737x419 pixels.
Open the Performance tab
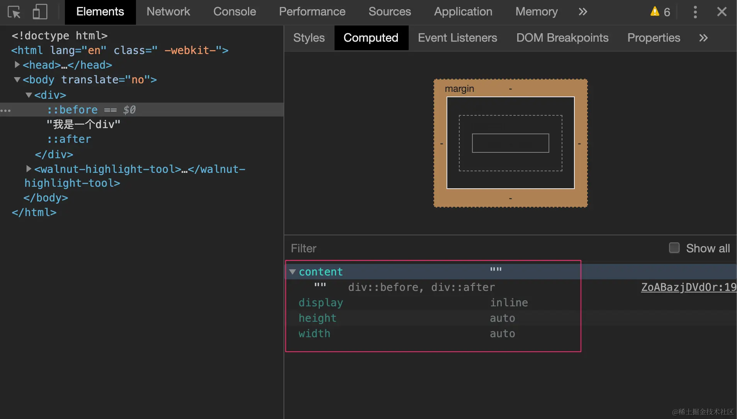pyautogui.click(x=312, y=12)
